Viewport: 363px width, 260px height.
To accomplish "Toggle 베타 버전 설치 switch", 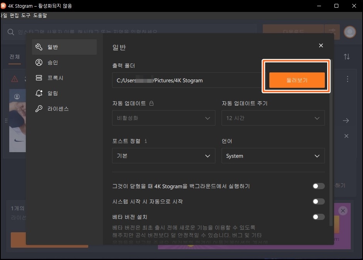I will pyautogui.click(x=319, y=217).
